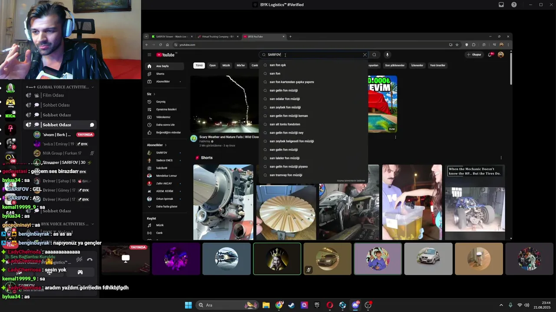Open a new browser tab

pyautogui.click(x=291, y=36)
